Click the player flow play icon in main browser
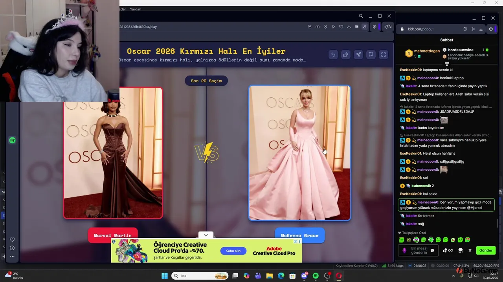This screenshot has height=282, width=503. [333, 27]
